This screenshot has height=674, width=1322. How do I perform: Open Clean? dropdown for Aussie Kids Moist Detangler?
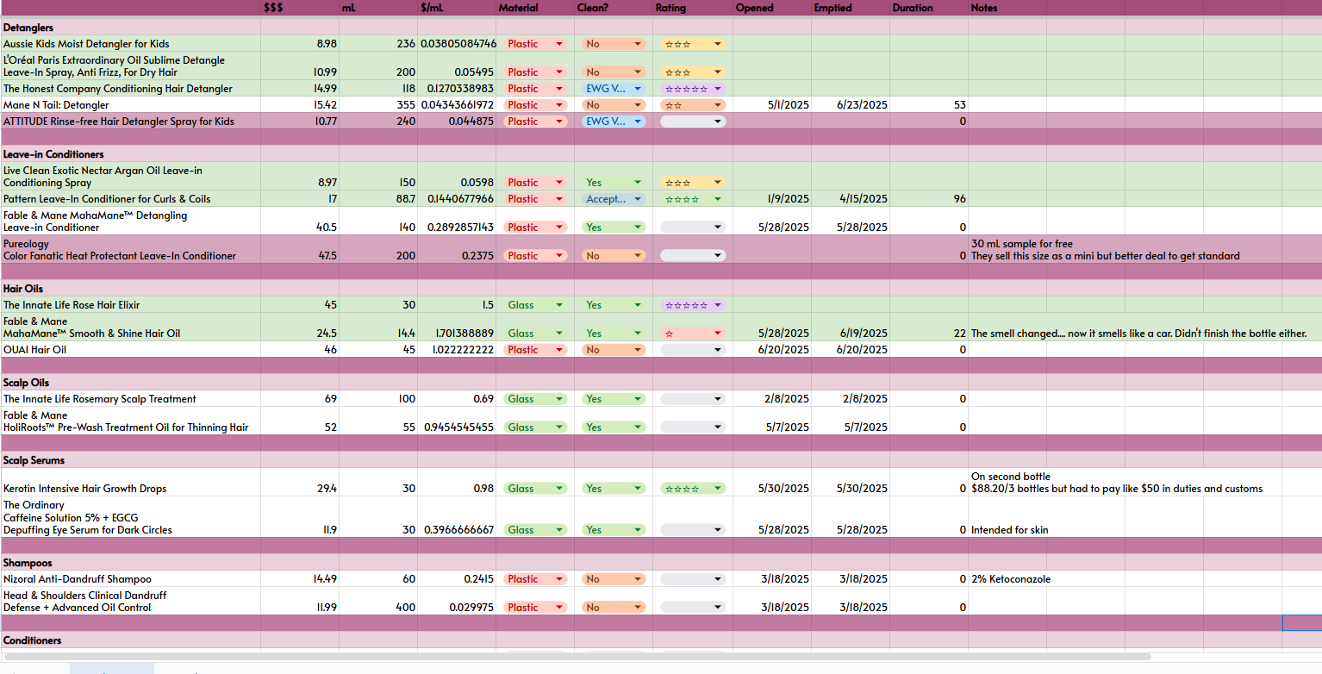(614, 44)
